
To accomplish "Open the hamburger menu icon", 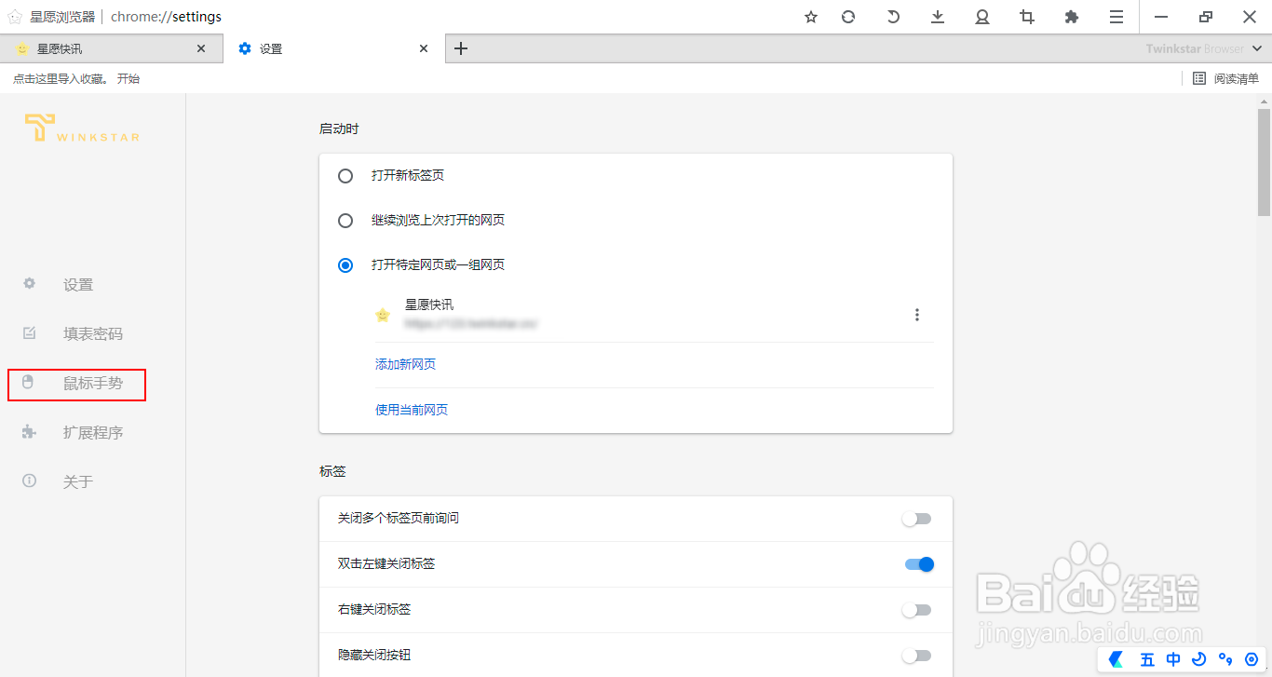I will point(1116,17).
